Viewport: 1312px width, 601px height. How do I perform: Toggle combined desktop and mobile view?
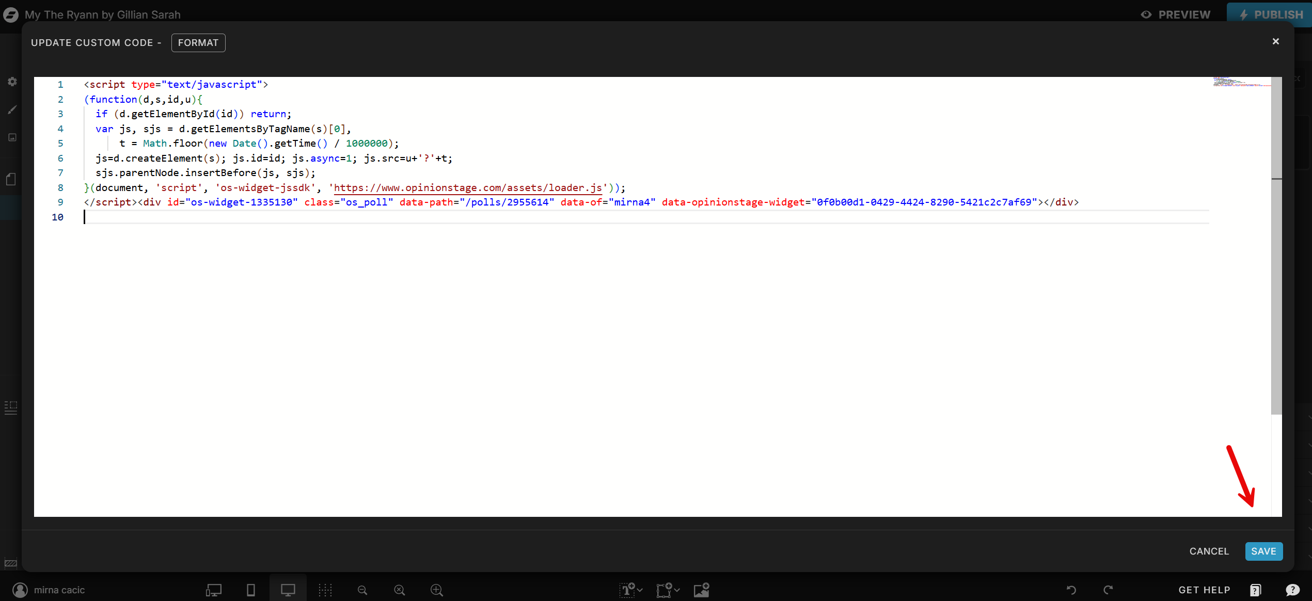[213, 590]
